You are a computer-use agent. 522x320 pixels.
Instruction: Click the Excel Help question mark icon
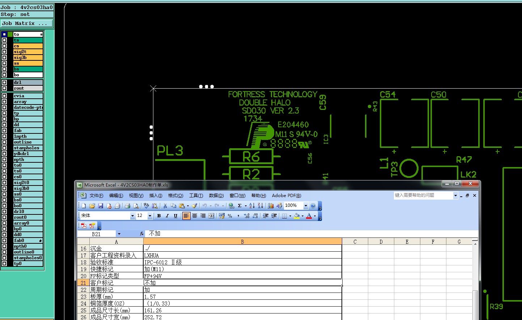pyautogui.click(x=313, y=206)
